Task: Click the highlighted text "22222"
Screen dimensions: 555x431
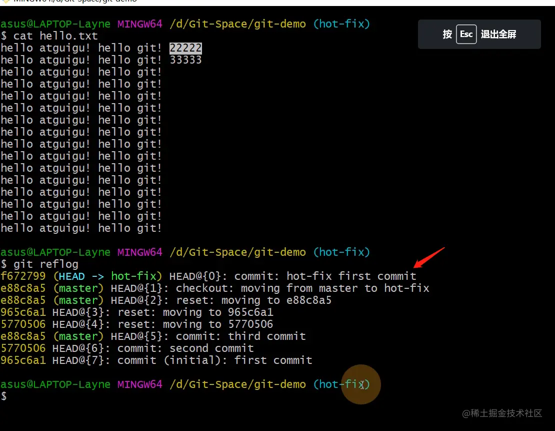Action: (186, 48)
